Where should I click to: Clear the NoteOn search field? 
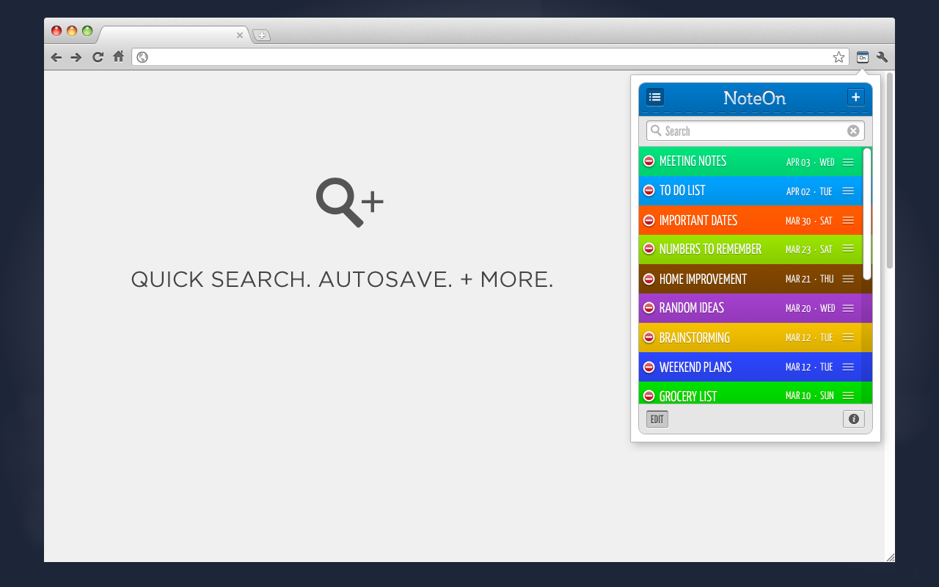coord(853,131)
